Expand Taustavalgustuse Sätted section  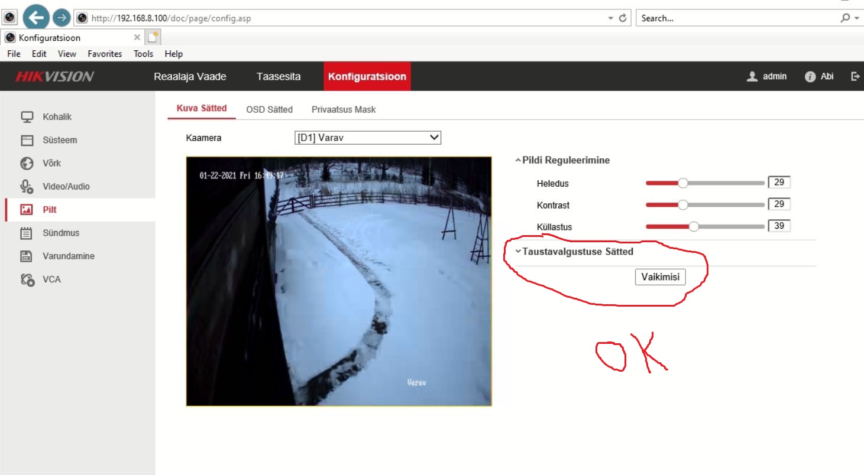[x=574, y=252]
